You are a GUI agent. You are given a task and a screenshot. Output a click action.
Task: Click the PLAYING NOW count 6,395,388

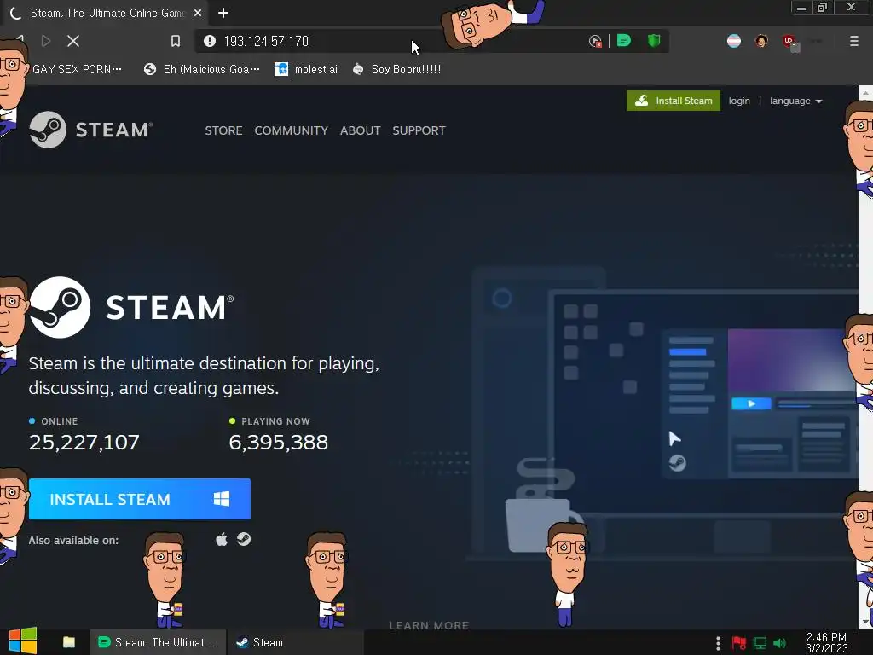coord(279,443)
